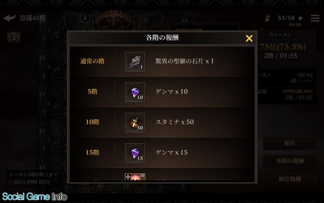Tap the 5階 floor label
The width and height of the screenshot is (324, 203).
pyautogui.click(x=92, y=91)
